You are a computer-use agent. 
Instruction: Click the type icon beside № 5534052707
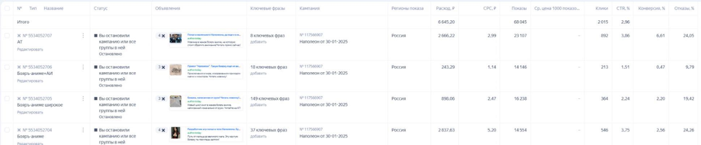(x=19, y=36)
